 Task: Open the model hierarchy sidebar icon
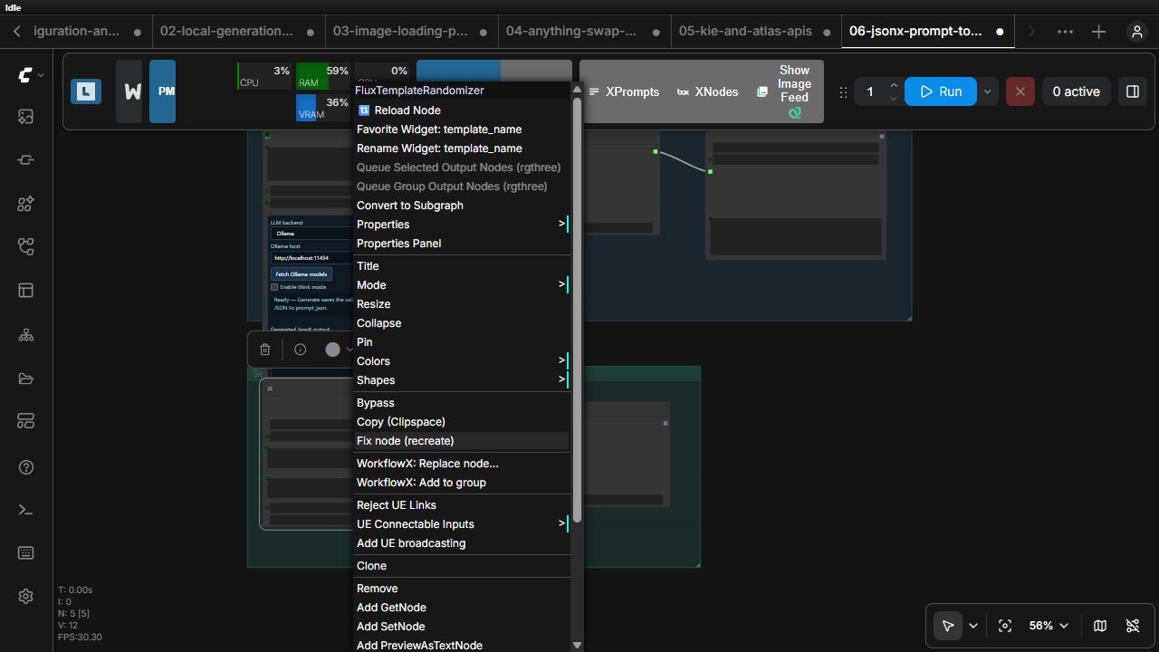(x=25, y=335)
